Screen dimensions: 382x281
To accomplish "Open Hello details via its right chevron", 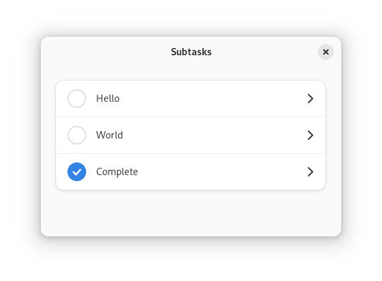I will coord(310,99).
